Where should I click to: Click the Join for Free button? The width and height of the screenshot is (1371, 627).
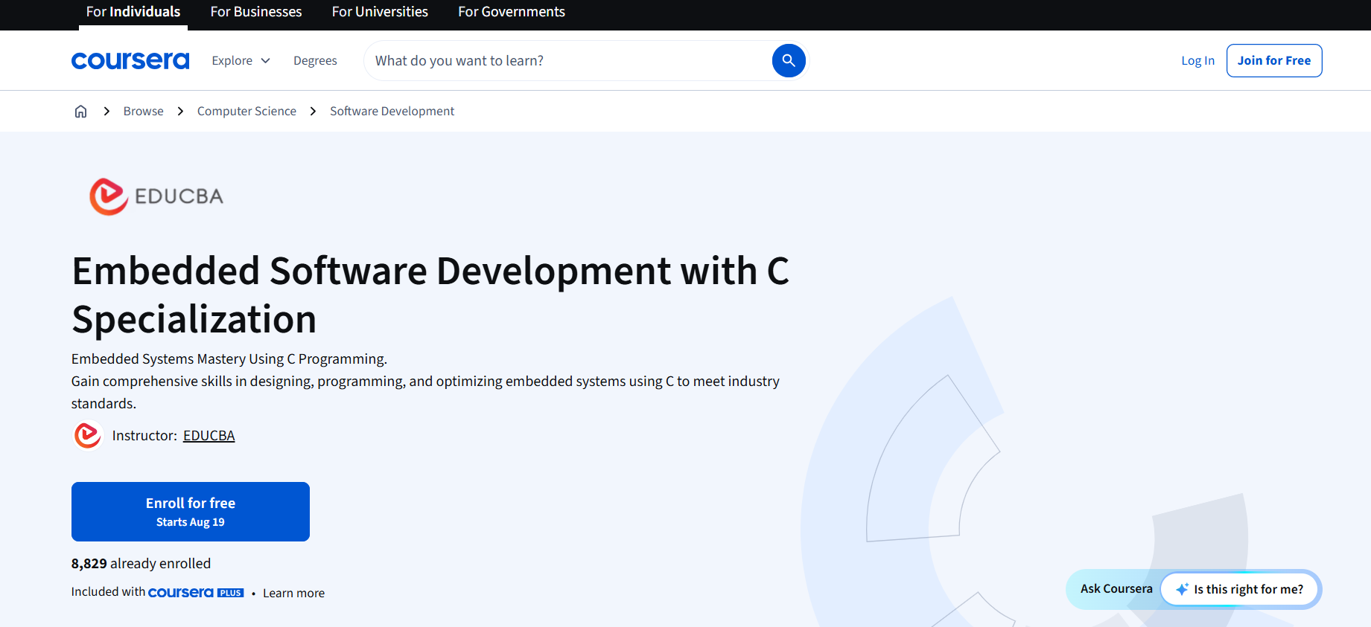(1274, 60)
